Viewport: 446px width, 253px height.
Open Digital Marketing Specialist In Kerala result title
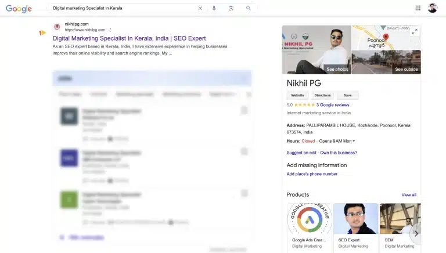click(x=129, y=38)
